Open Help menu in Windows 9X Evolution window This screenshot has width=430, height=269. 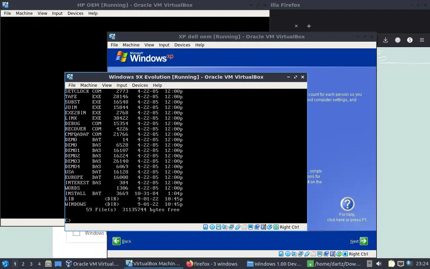(157, 85)
